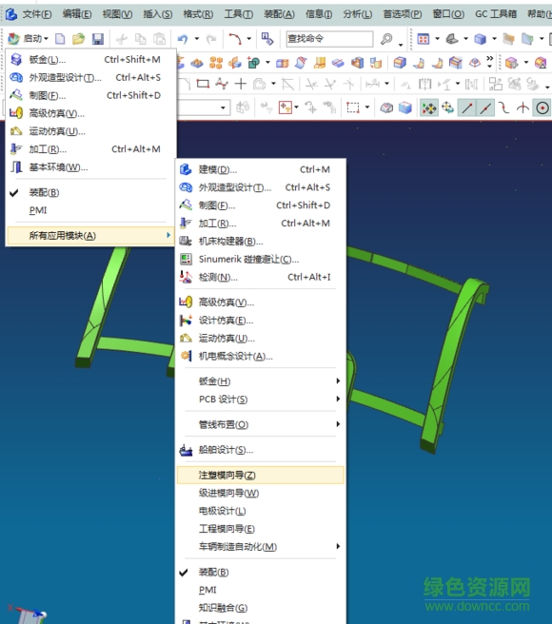Choose 船舶设计(S)...

tap(261, 450)
